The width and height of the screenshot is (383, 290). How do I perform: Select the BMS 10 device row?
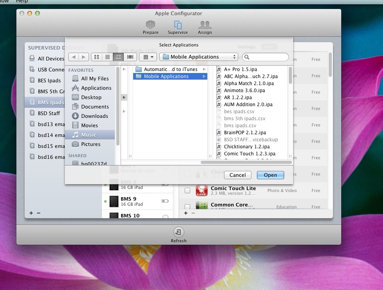(137, 214)
